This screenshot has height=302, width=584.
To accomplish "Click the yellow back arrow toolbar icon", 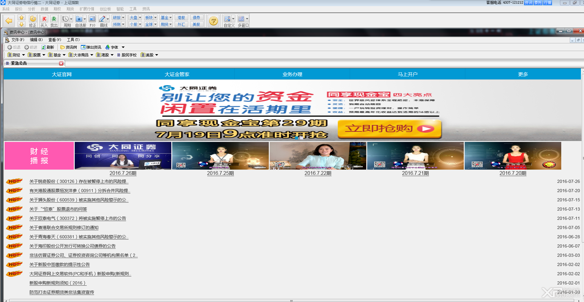I will [9, 21].
